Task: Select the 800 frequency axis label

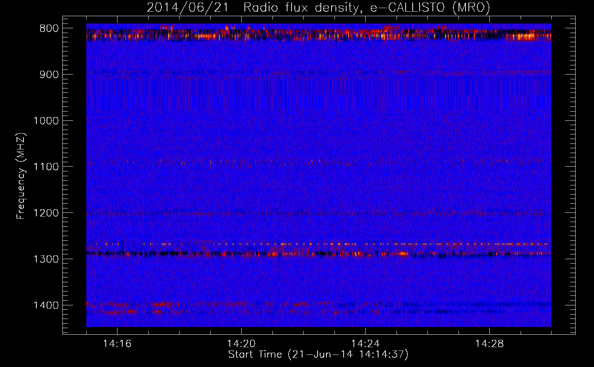Action: 49,29
